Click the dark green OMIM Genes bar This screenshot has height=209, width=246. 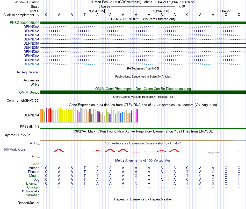coord(143,92)
